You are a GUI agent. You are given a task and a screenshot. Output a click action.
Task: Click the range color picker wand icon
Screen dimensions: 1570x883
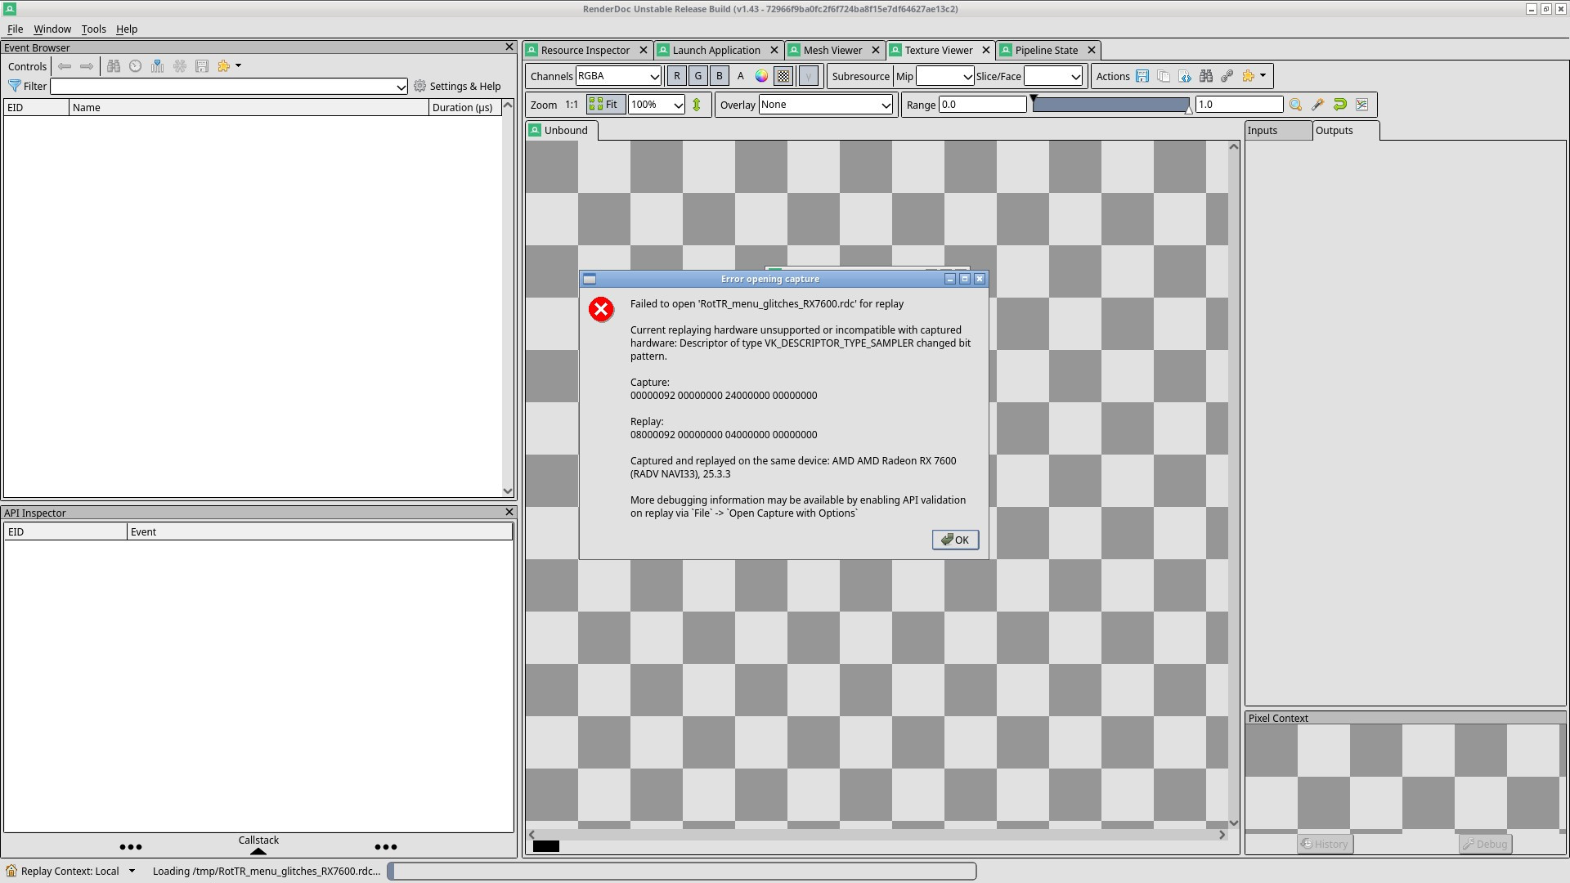1317,105
